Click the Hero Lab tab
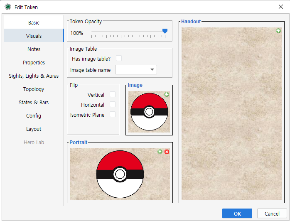Viewport: 290px width, 221px height. tap(34, 142)
